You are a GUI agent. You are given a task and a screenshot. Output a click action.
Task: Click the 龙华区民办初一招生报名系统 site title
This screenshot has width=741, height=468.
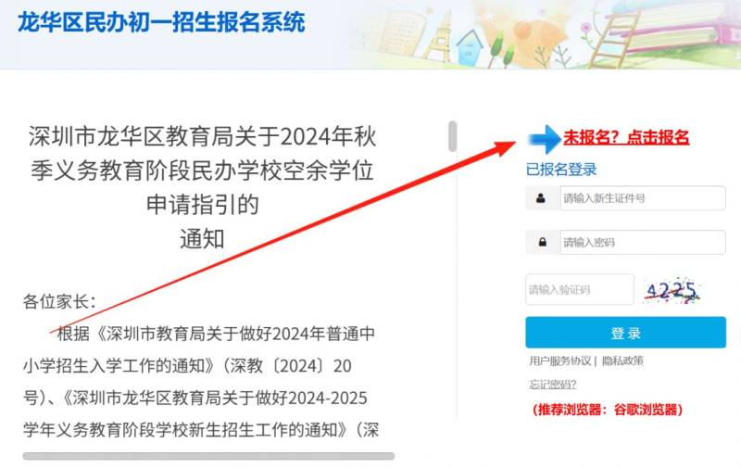click(x=161, y=22)
